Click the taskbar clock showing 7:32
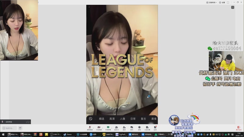Image resolution: width=244 pixels, height=137 pixels. 239,135
